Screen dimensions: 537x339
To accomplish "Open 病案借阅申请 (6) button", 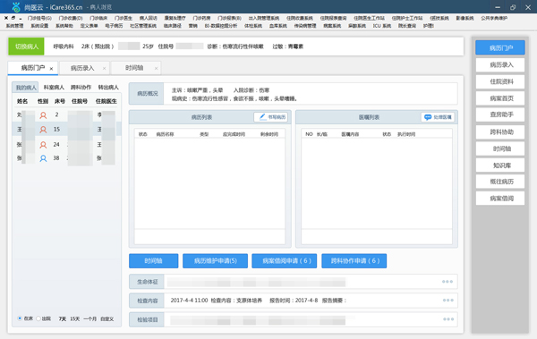I will tap(285, 260).
